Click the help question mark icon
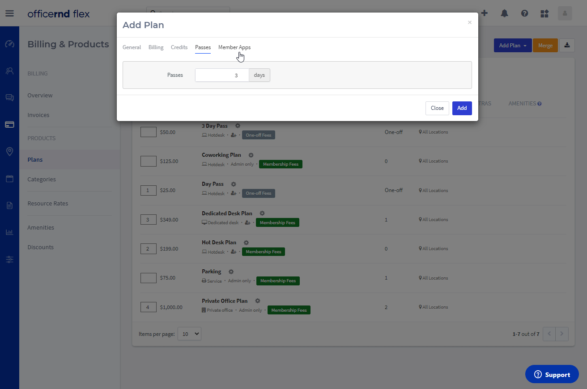This screenshot has height=389, width=587. [x=524, y=13]
